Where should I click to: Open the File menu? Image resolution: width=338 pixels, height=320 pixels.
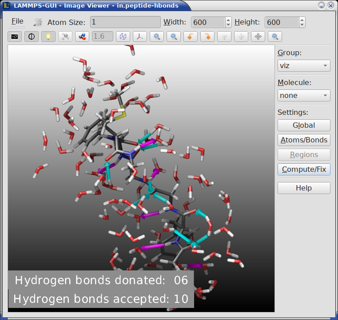(18, 21)
